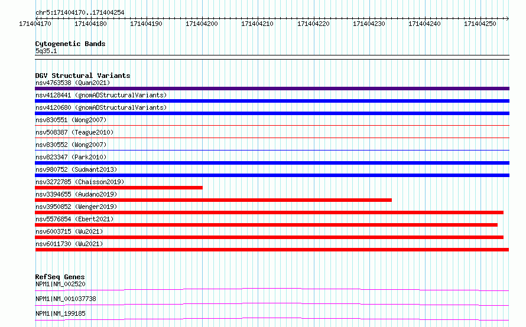Open the NPM1|NM_002520 transcript label
The image size is (526, 327).
(60, 284)
